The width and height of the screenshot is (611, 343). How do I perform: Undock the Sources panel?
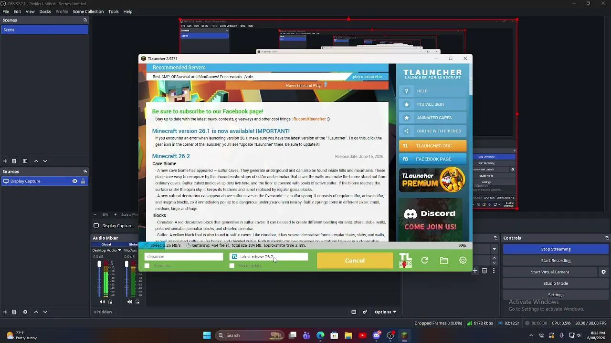coord(85,171)
